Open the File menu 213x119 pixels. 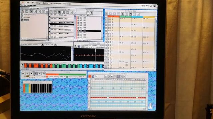(27, 3)
